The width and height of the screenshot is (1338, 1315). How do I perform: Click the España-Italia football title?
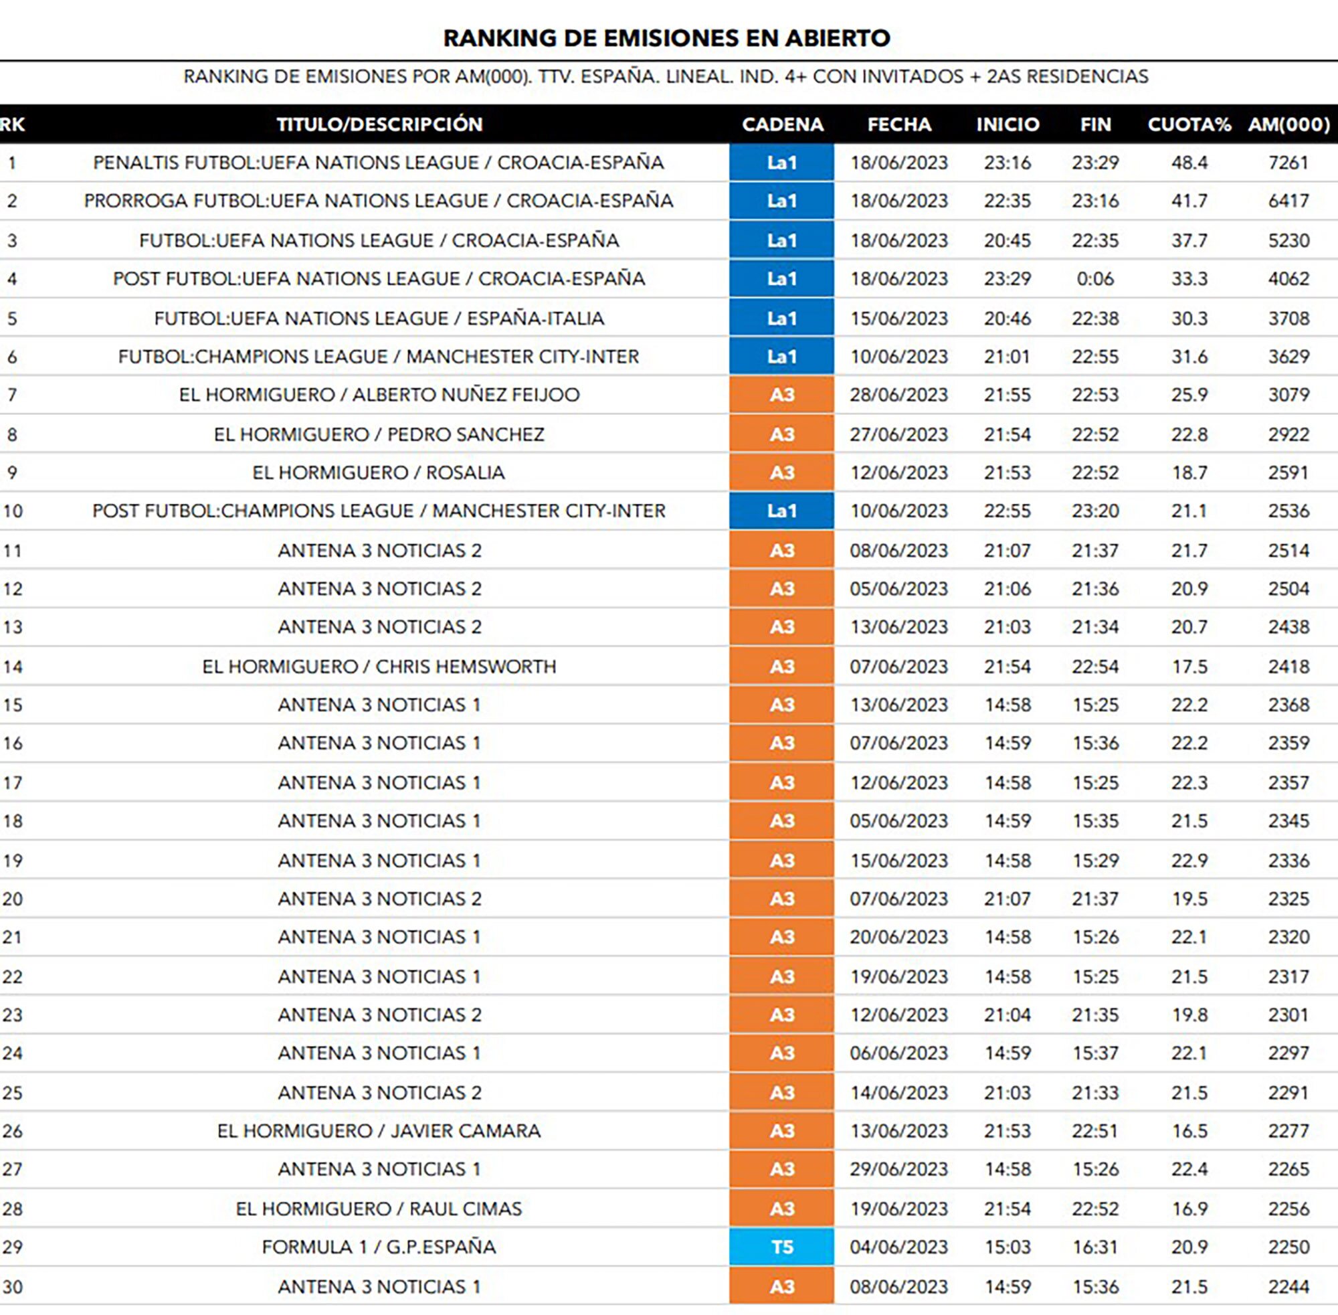[379, 319]
